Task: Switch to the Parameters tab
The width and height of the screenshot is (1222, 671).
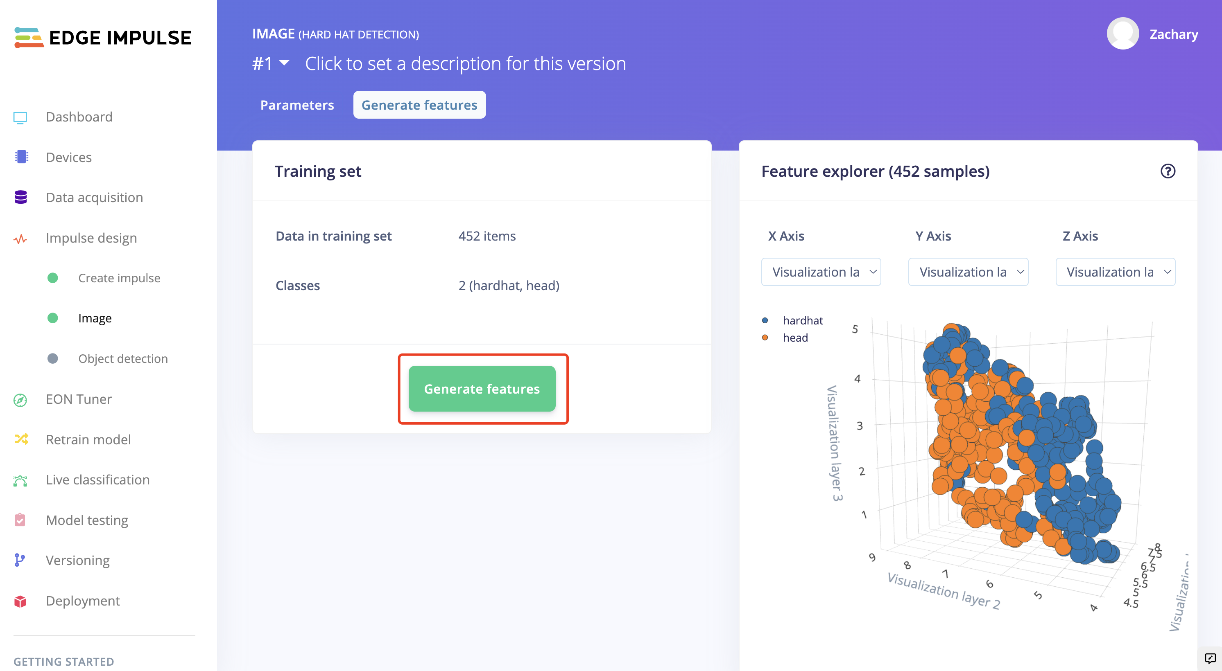Action: 297,105
